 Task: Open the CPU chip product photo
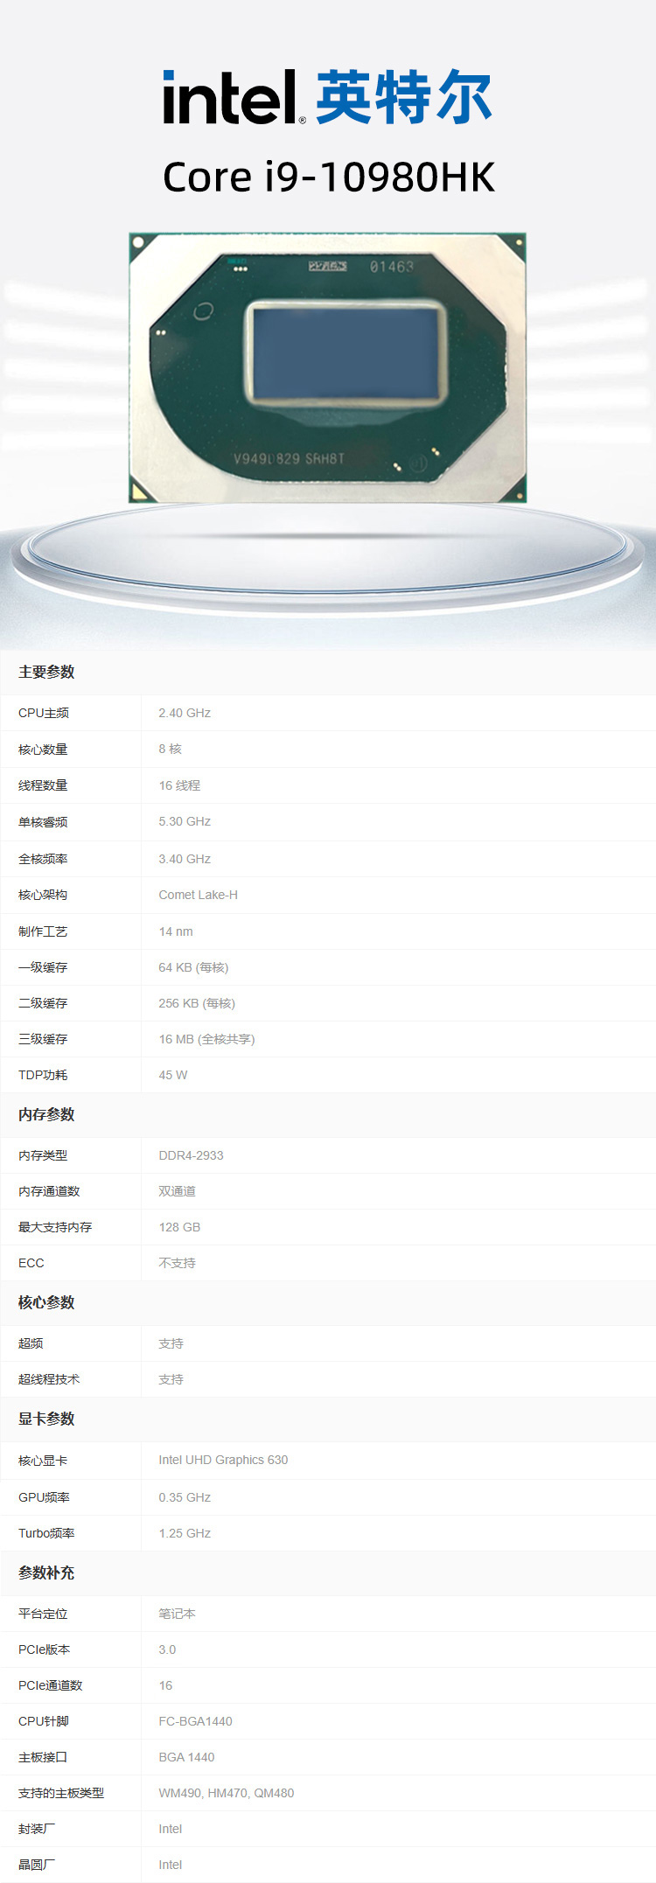[x=327, y=367]
